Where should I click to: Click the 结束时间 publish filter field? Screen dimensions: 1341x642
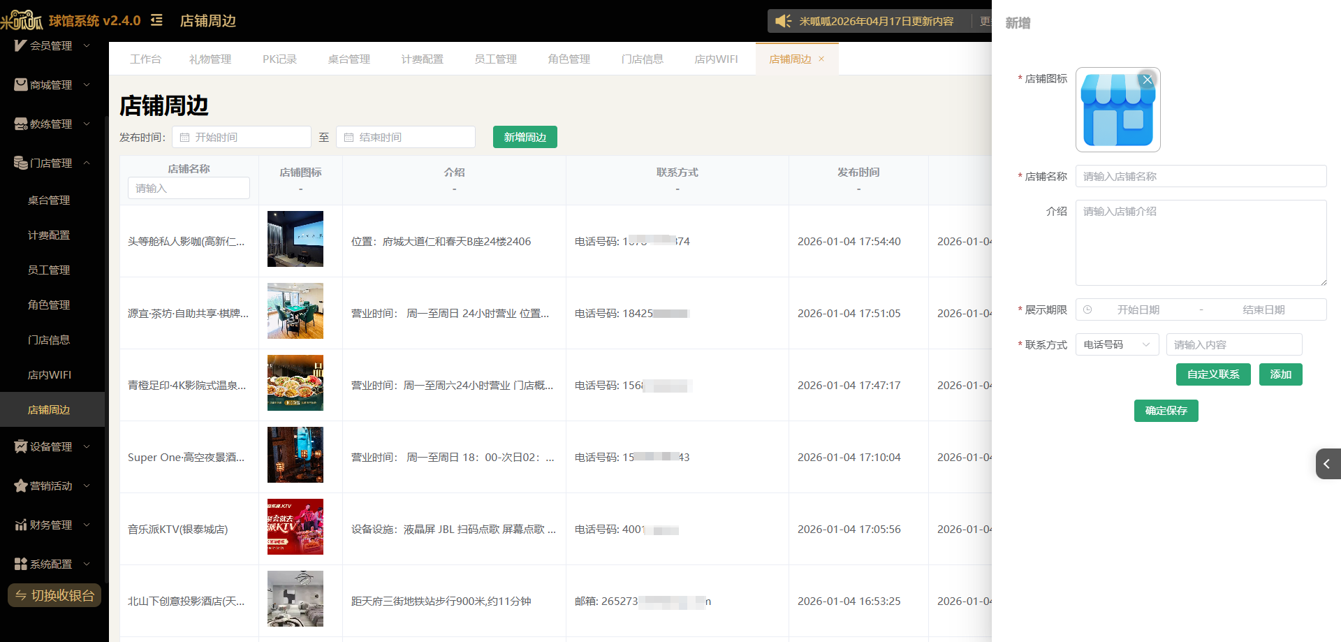tap(406, 137)
